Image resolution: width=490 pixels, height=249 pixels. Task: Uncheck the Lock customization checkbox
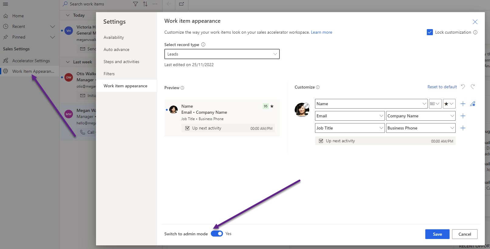[x=430, y=32]
